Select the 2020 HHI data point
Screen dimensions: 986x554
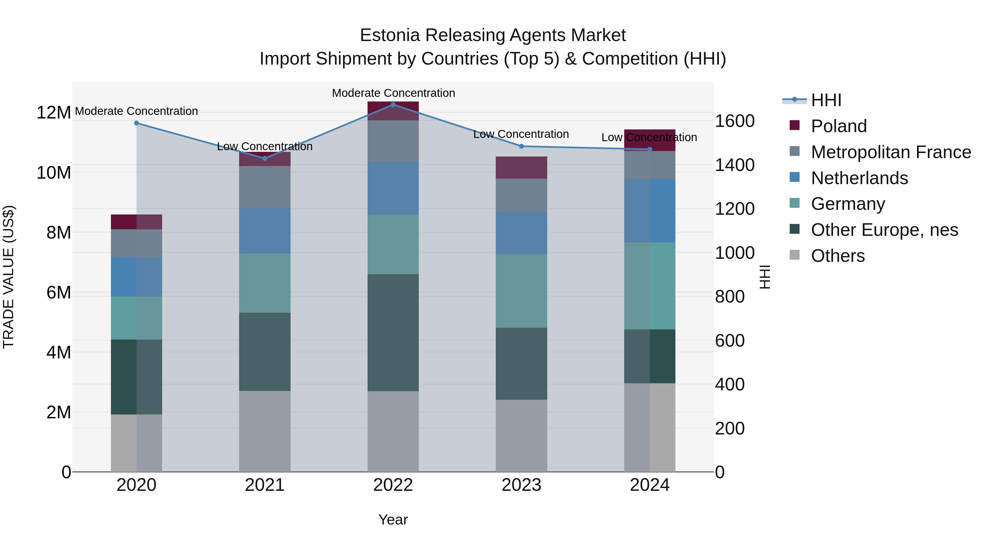[x=136, y=123]
